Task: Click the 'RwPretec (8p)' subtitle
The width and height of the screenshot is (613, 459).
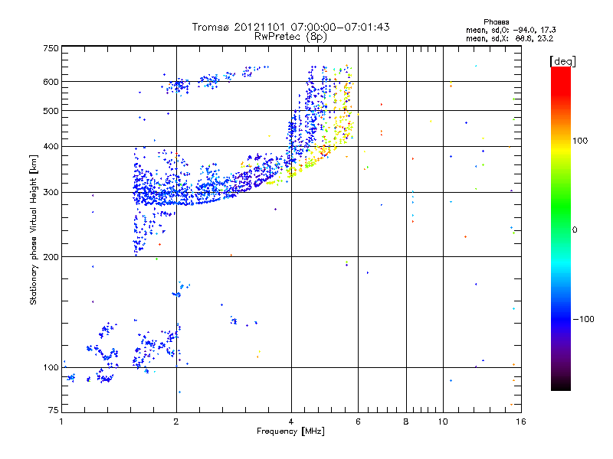Action: [x=290, y=37]
